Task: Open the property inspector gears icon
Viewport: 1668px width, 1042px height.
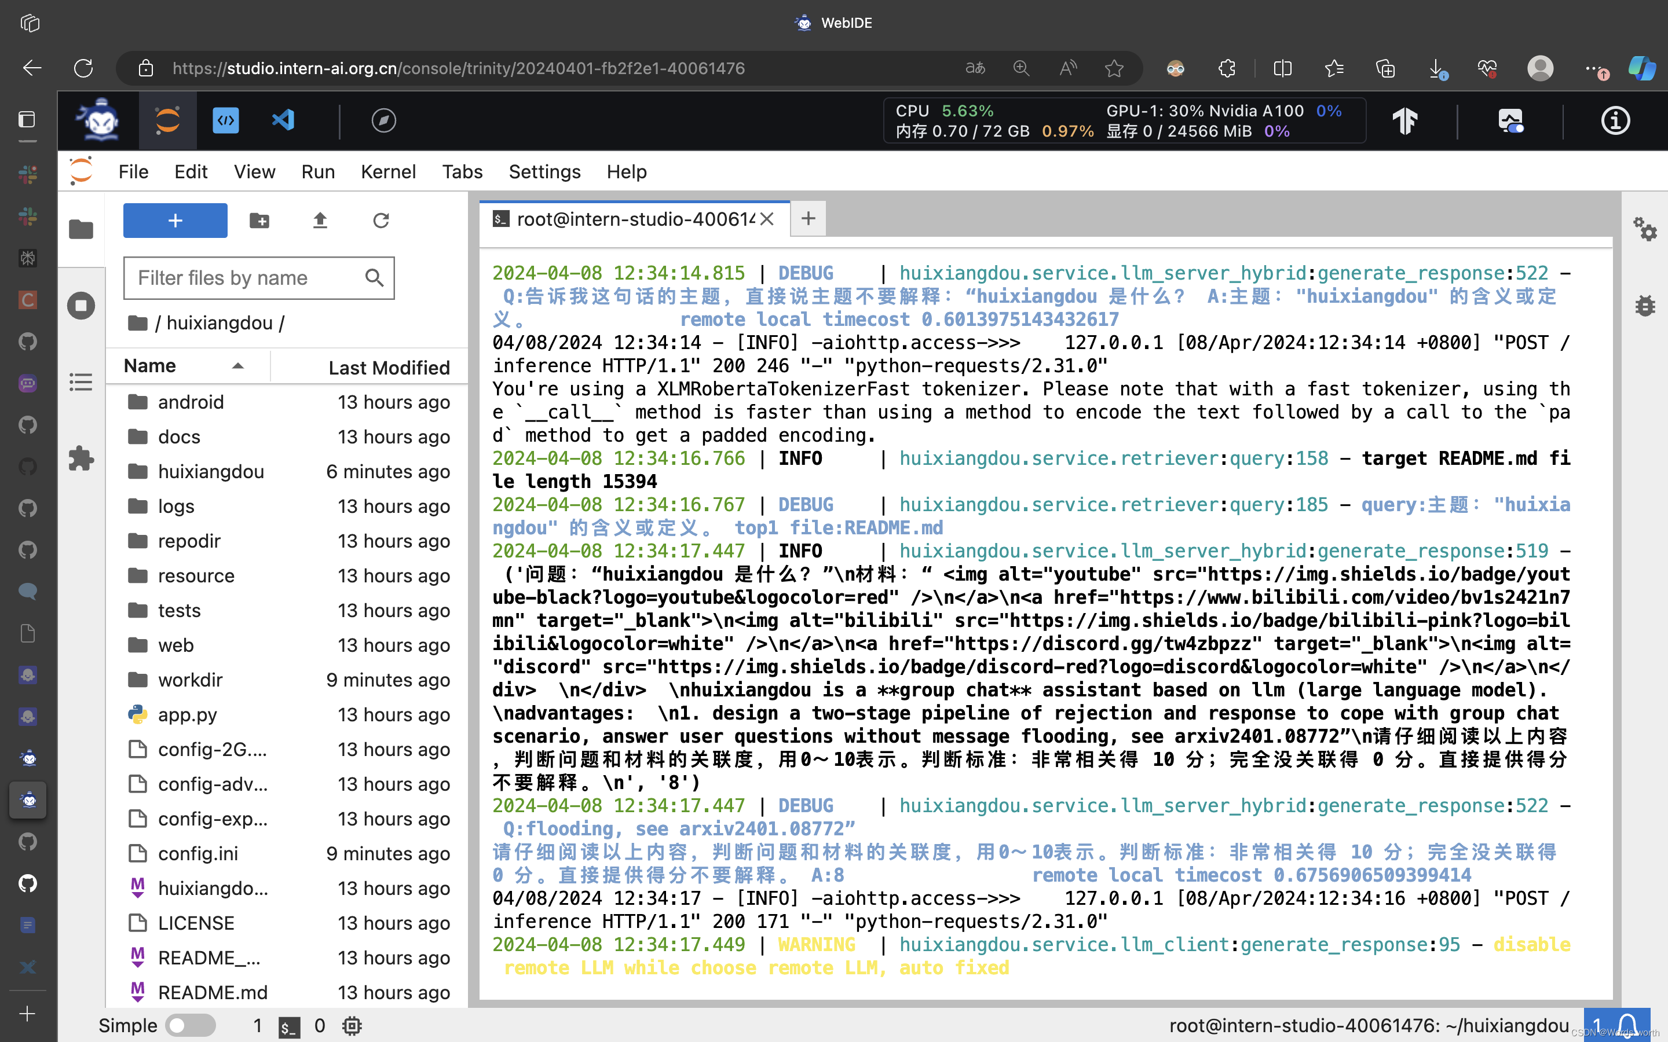Action: [1645, 229]
